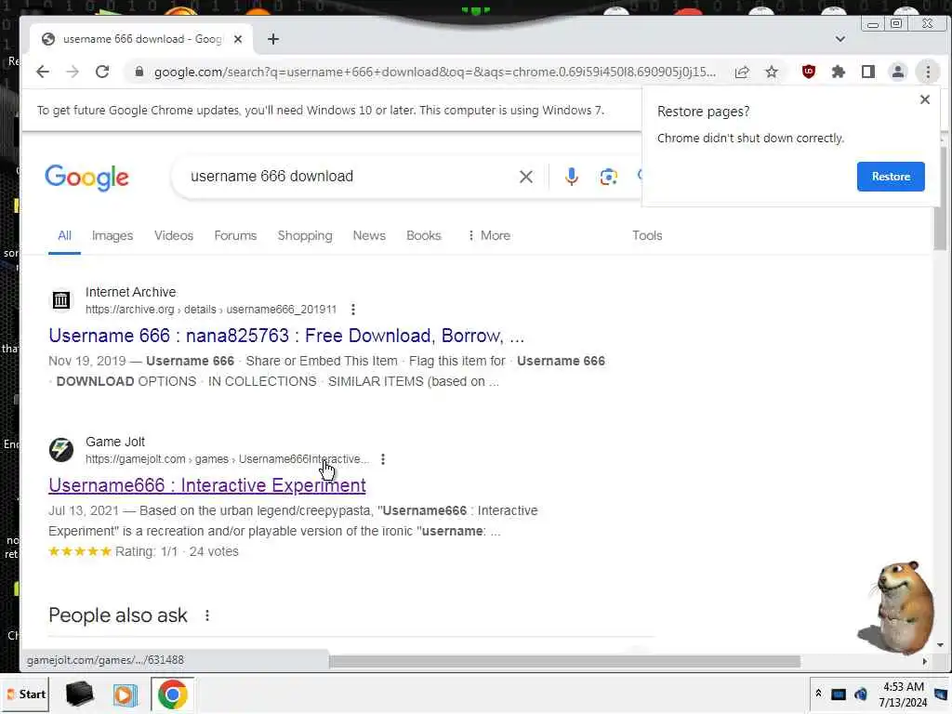
Task: Switch to Forums results tab
Action: 235,235
